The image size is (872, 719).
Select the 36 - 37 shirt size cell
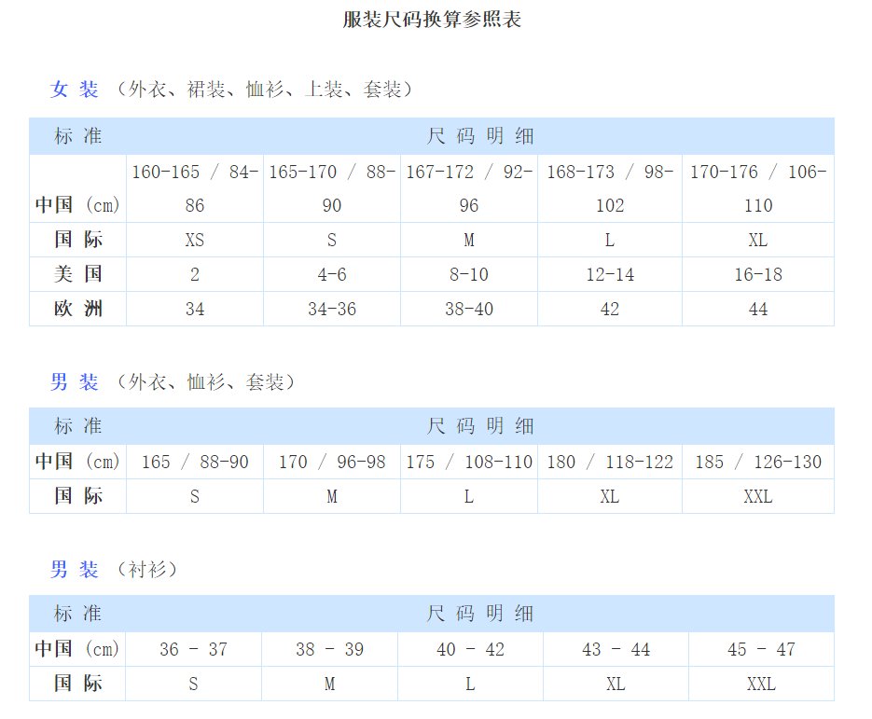click(194, 649)
